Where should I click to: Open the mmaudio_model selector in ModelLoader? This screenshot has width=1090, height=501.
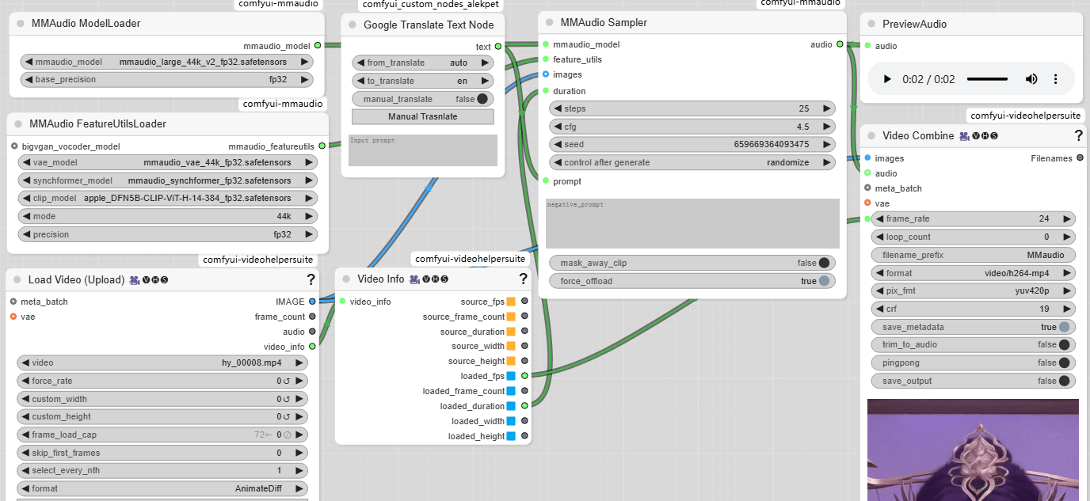point(166,62)
